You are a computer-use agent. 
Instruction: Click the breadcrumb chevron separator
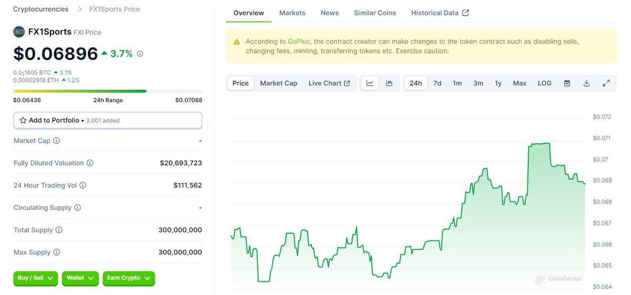point(79,9)
